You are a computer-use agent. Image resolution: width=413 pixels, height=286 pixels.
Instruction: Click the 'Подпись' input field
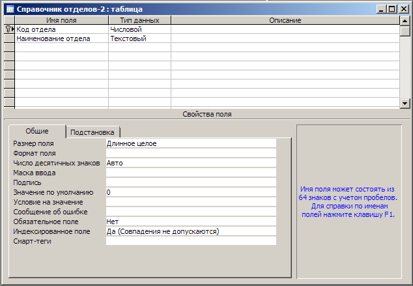pyautogui.click(x=192, y=182)
